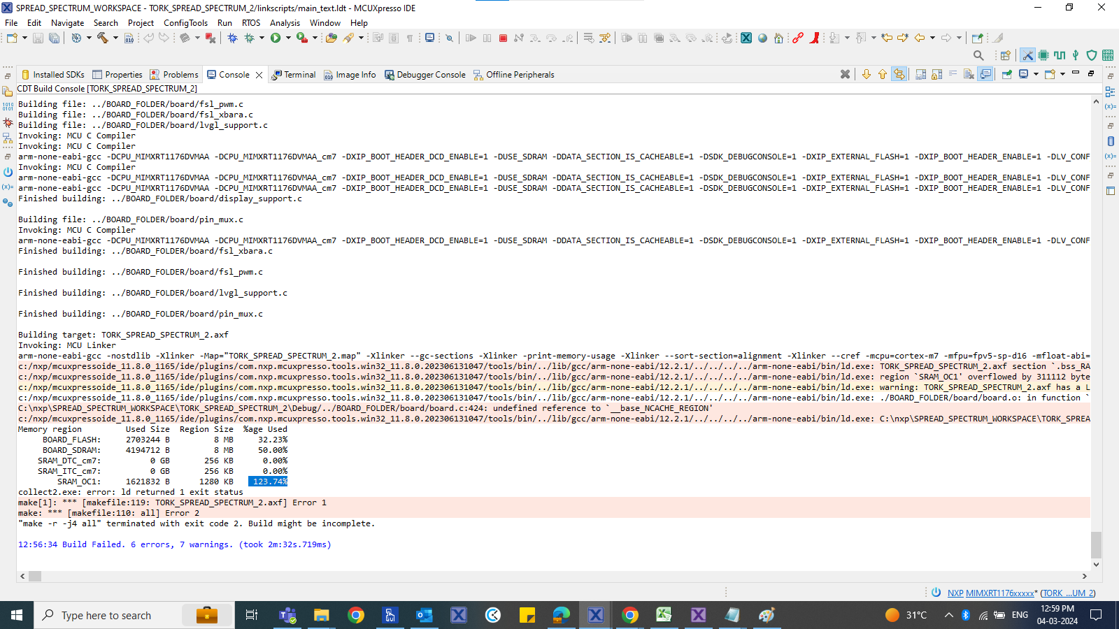Expand the New wizard dropdown arrow

[24, 40]
